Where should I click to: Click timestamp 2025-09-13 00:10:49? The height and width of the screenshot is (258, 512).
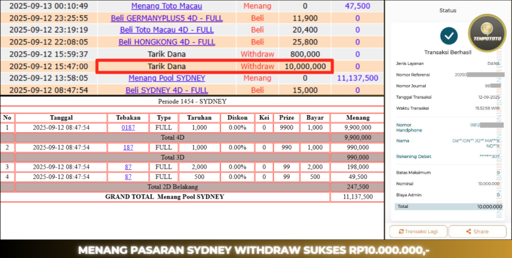49,6
